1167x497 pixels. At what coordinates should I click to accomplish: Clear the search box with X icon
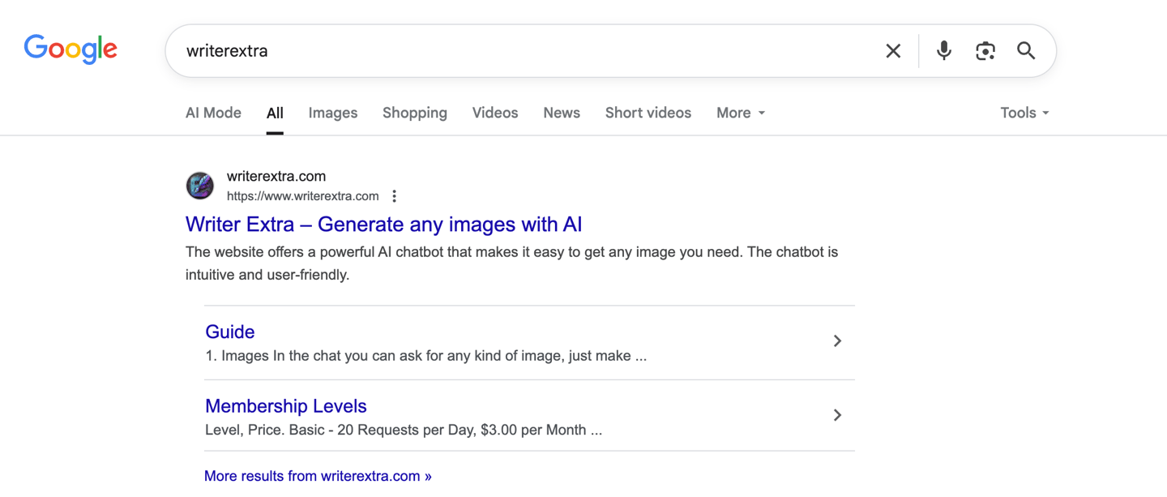coord(893,50)
